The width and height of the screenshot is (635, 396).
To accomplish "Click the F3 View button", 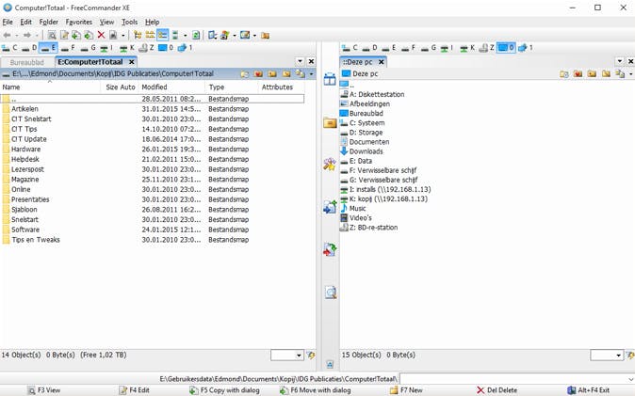I will coord(43,390).
